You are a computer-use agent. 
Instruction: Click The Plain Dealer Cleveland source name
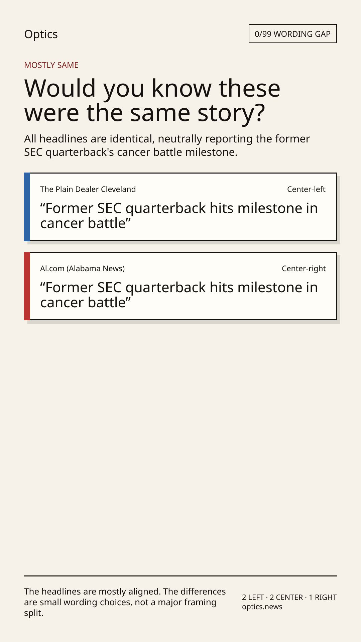click(x=88, y=189)
